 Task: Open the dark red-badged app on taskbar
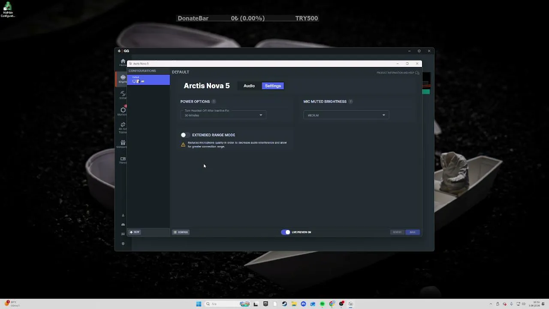coord(341,304)
